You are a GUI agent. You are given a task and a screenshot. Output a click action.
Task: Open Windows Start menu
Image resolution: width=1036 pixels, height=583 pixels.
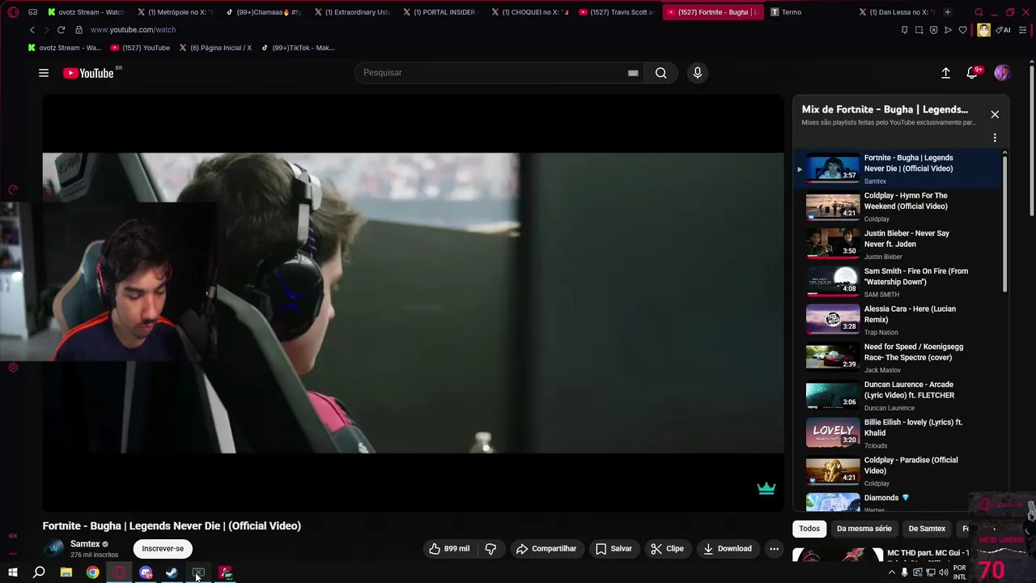pos(12,572)
